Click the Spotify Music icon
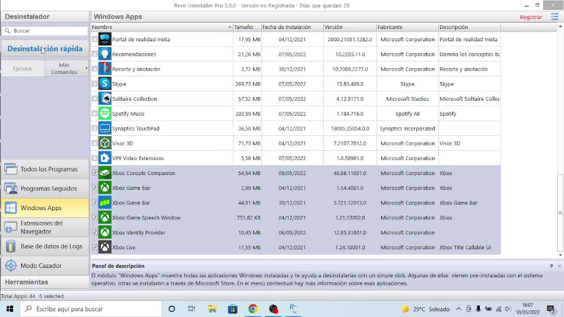Viewport: 564px width, 317px height. (x=105, y=113)
